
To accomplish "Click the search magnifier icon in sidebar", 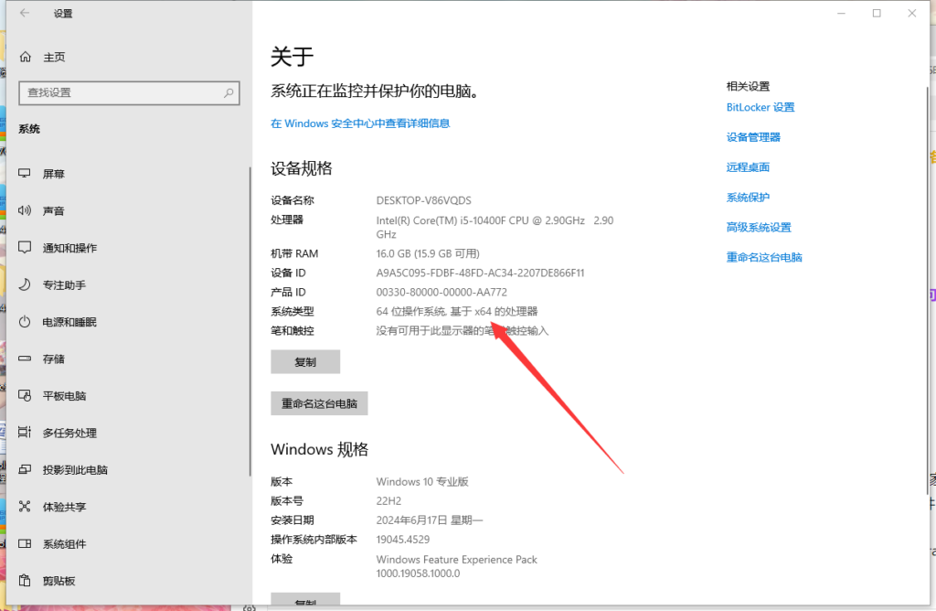I will [229, 92].
